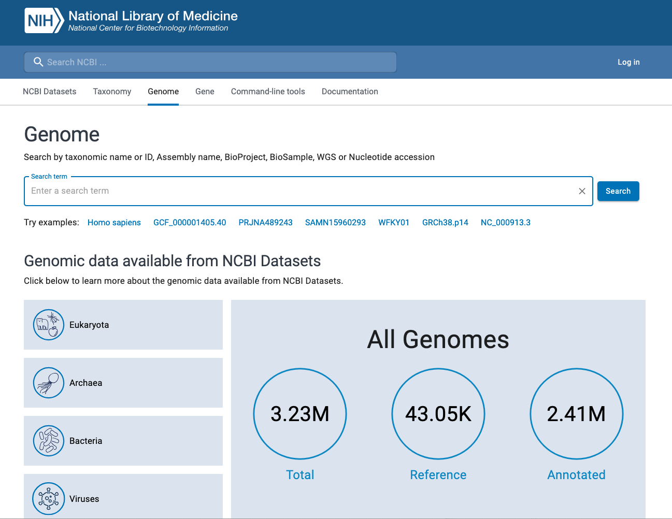672x519 pixels.
Task: Select the Viruses icon
Action: pyautogui.click(x=49, y=499)
